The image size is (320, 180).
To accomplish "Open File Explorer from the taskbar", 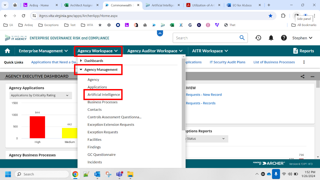I will coord(130,174).
